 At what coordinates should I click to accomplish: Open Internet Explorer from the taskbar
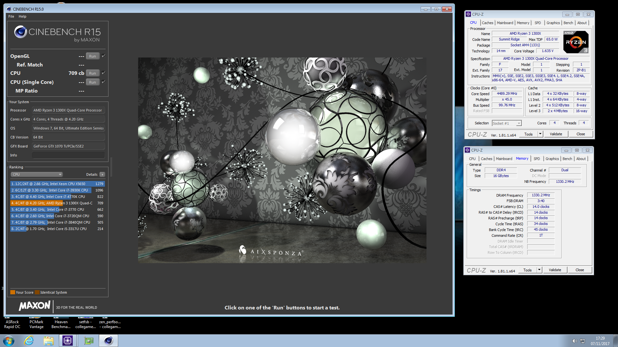(29, 341)
